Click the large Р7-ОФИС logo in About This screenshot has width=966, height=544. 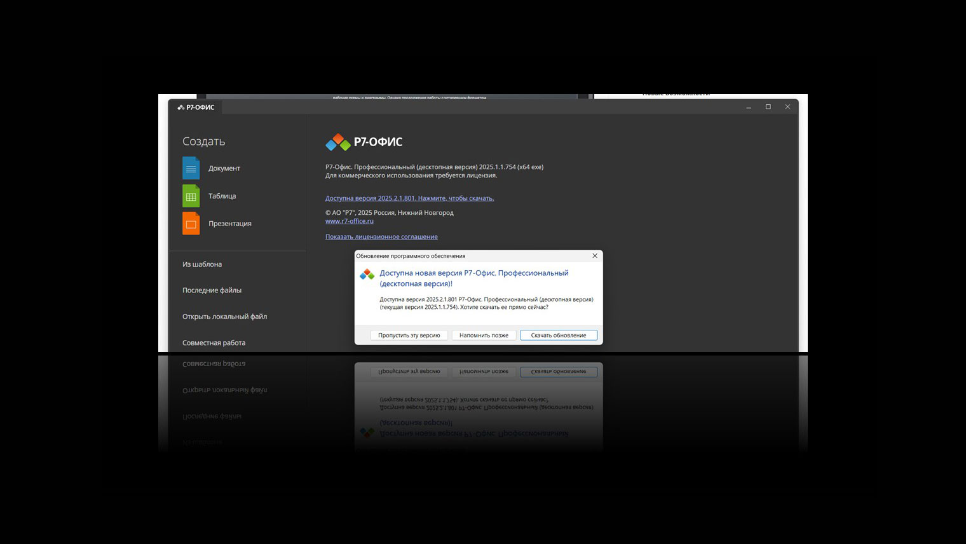[364, 142]
